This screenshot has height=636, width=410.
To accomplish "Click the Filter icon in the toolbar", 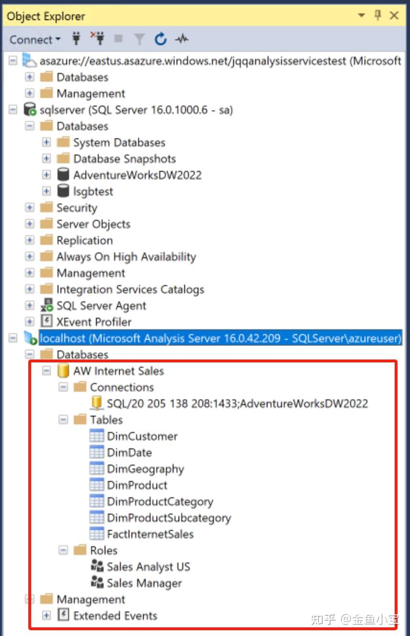I will pyautogui.click(x=139, y=40).
